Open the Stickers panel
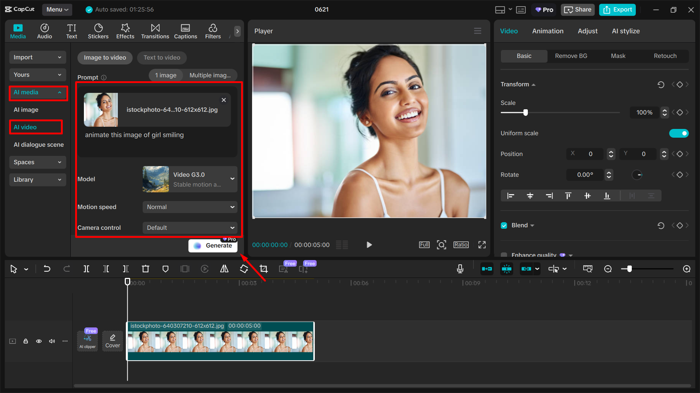Screen dimensions: 700x393 98,31
